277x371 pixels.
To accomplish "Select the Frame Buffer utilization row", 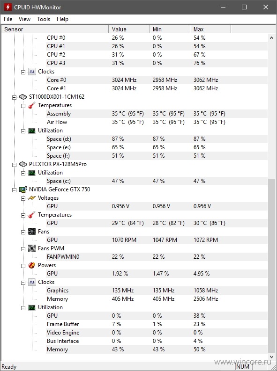I will pos(157,324).
